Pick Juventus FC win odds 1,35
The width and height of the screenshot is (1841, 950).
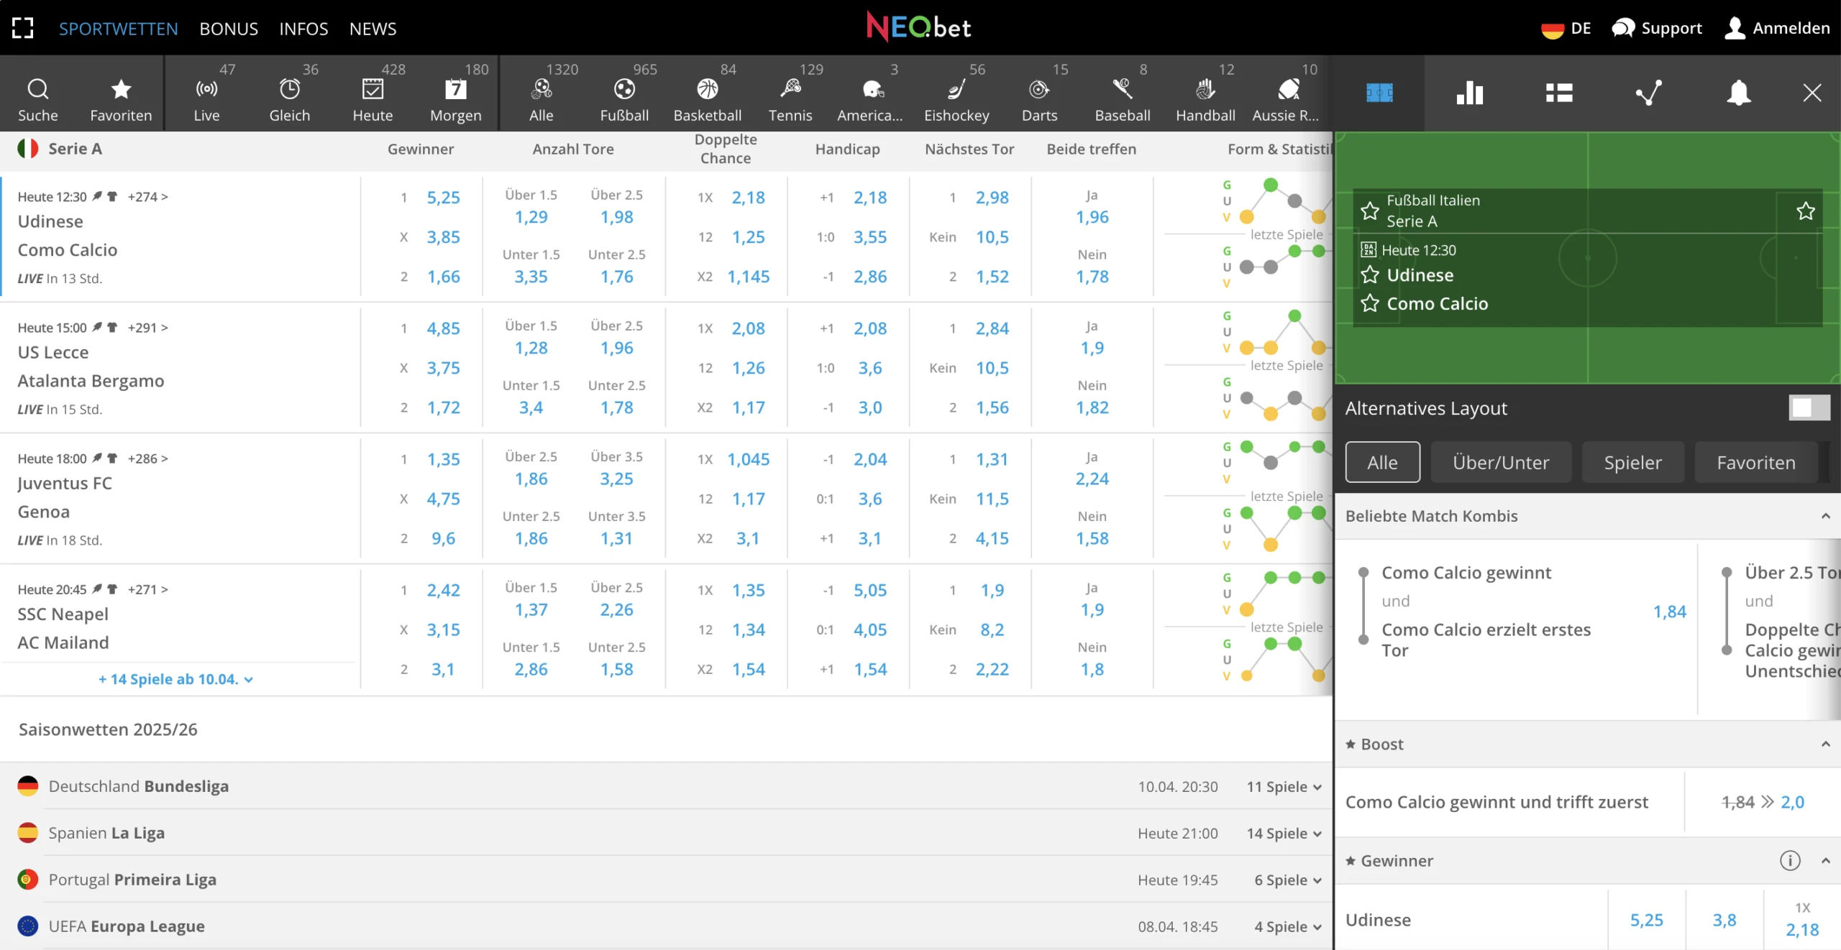tap(443, 459)
